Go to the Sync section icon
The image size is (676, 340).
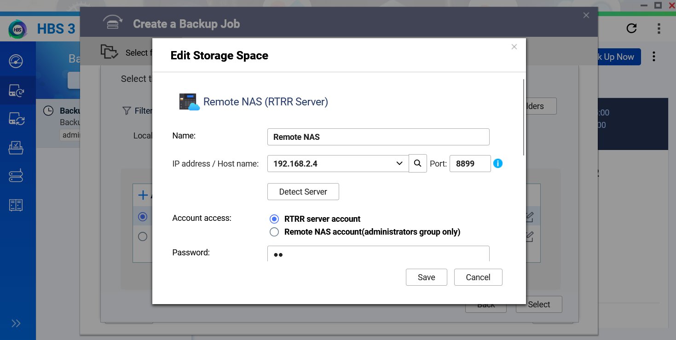16,120
